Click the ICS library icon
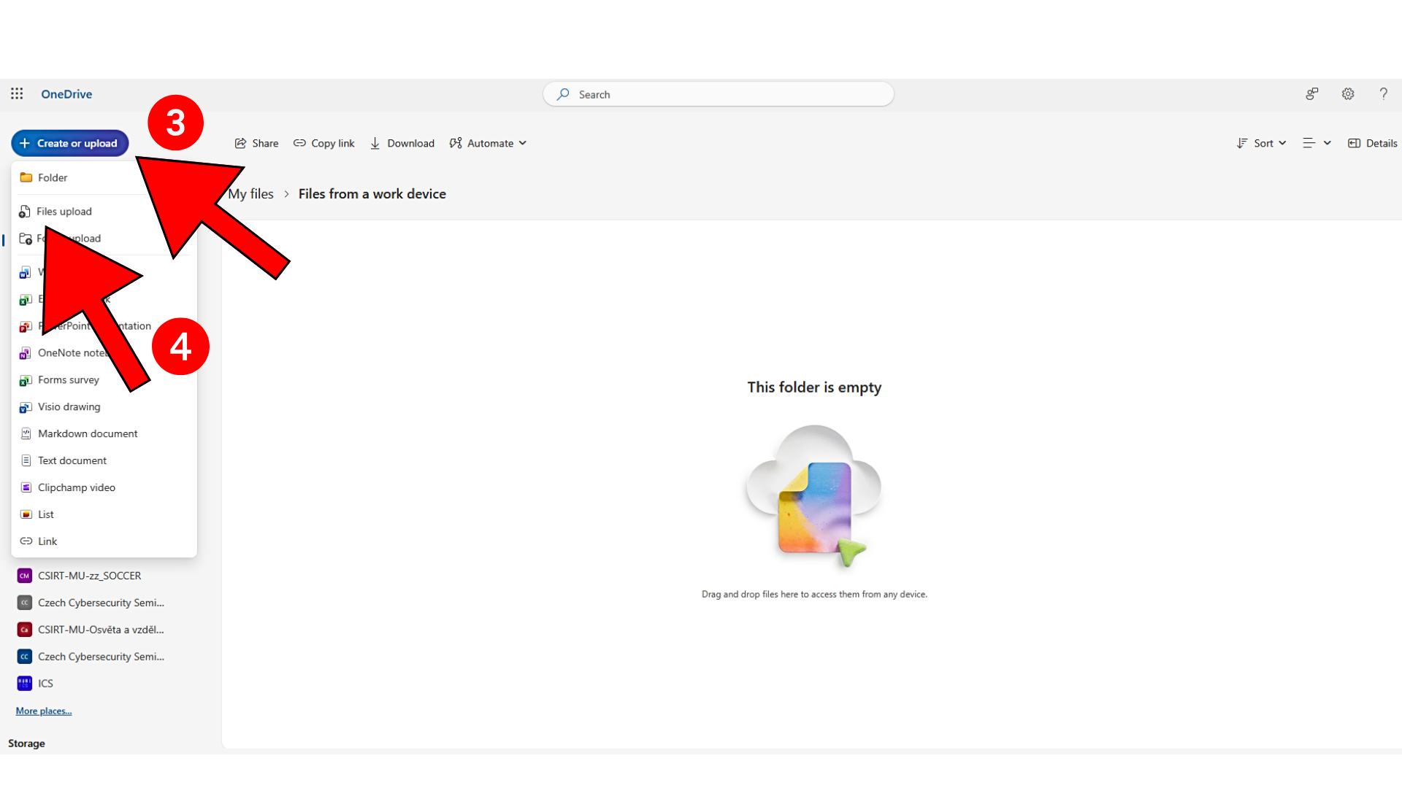Screen dimensions: 1402x788 click(x=25, y=684)
